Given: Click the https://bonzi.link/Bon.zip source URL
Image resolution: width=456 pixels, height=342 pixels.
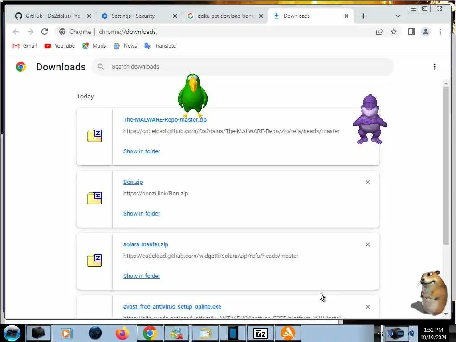Looking at the screenshot, I should 155,194.
